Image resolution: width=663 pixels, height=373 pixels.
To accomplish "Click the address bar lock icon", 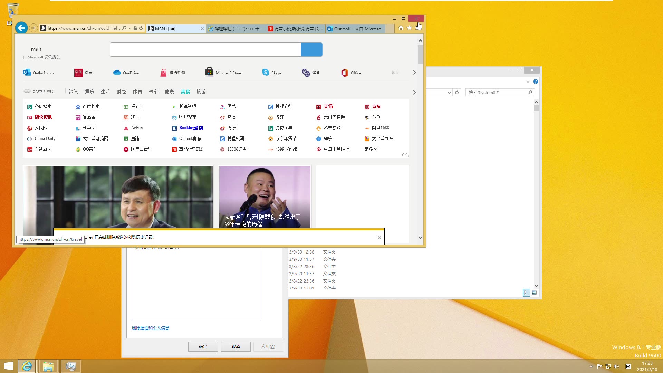I will click(135, 28).
